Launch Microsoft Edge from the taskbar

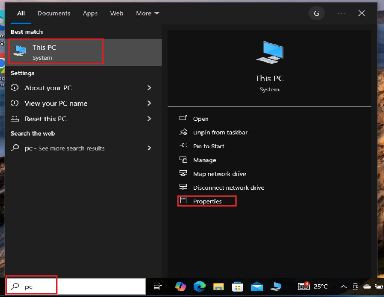point(199,286)
